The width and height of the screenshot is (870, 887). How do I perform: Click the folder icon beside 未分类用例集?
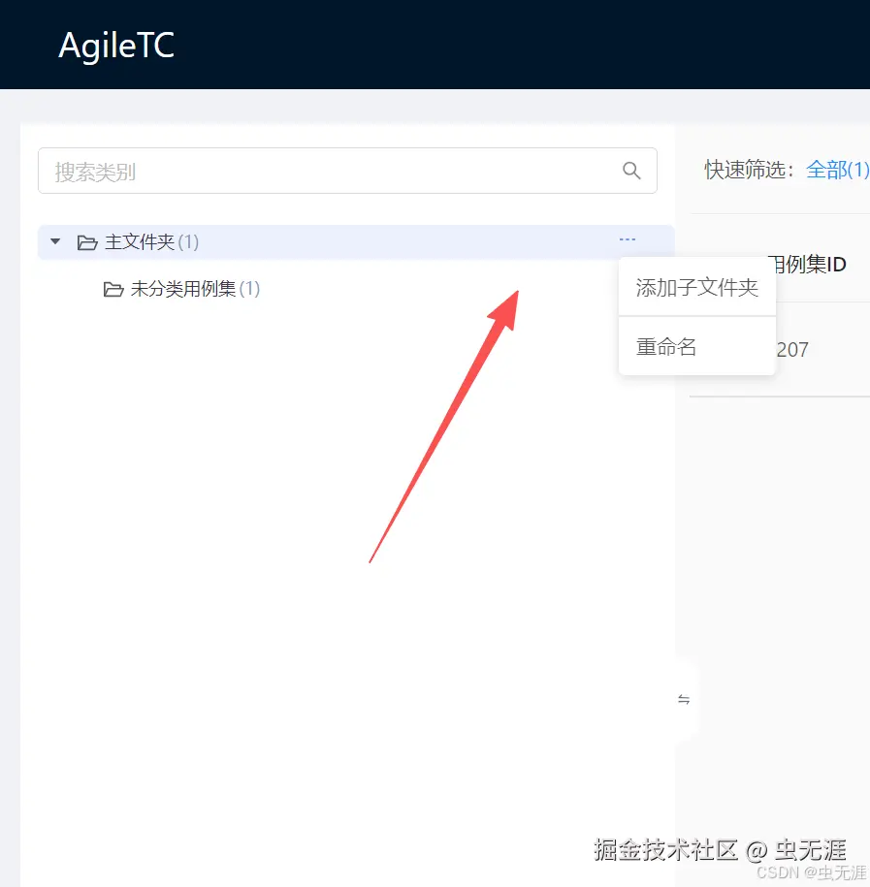(x=113, y=289)
